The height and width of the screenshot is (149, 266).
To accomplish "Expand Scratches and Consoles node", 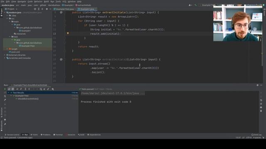I will [x=5, y=58].
